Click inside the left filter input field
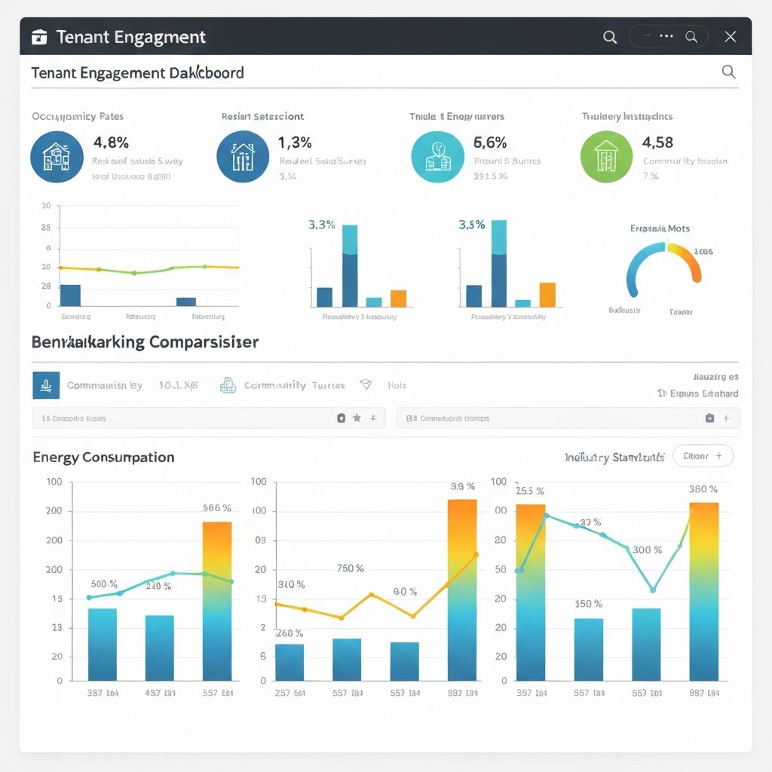Screen dimensions: 772x772 pyautogui.click(x=181, y=418)
